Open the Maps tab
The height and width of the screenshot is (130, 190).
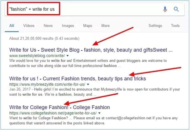[x=87, y=26]
